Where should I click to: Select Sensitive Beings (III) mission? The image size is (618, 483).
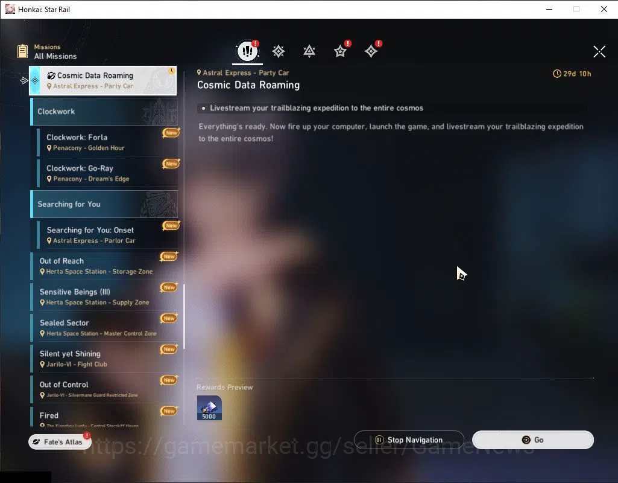pos(104,297)
